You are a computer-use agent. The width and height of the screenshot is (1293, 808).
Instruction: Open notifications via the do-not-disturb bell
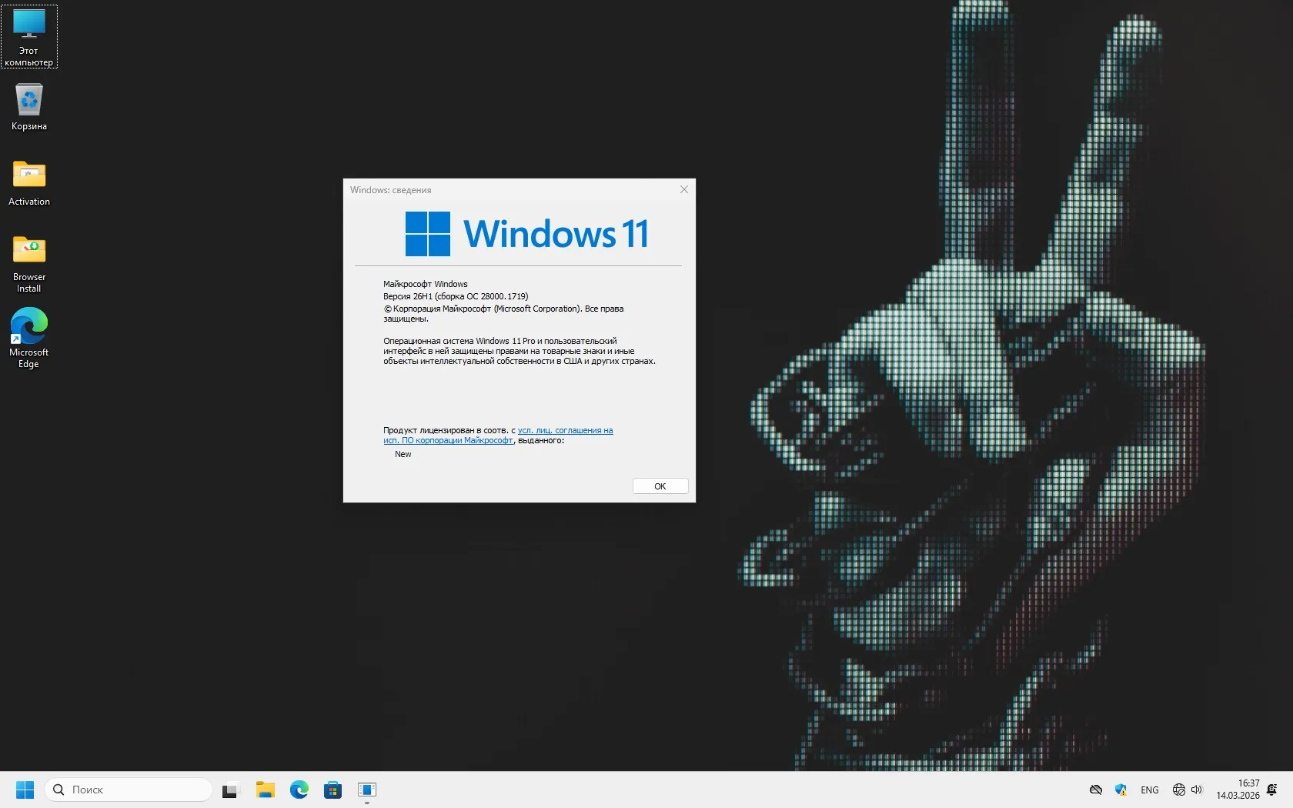click(1270, 790)
